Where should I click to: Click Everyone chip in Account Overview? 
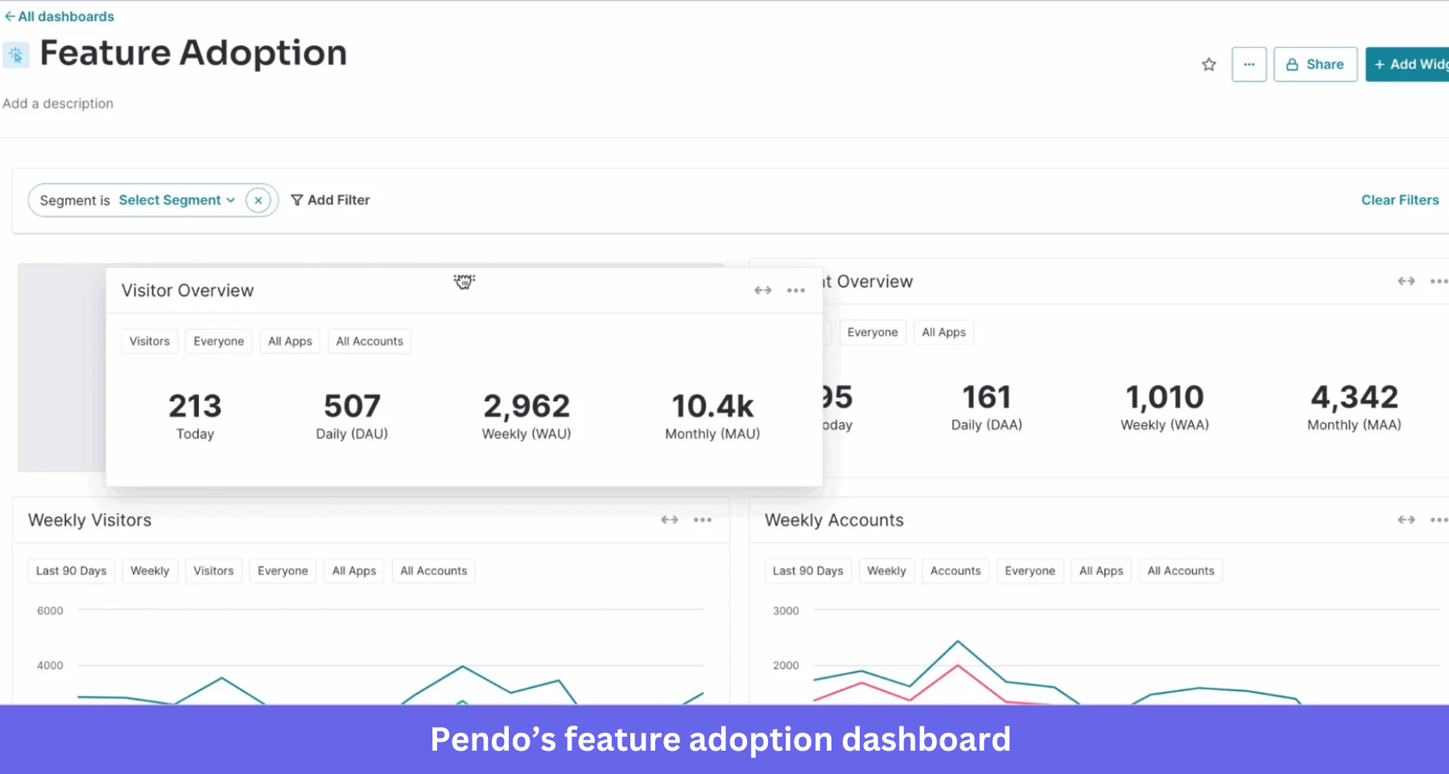tap(873, 333)
